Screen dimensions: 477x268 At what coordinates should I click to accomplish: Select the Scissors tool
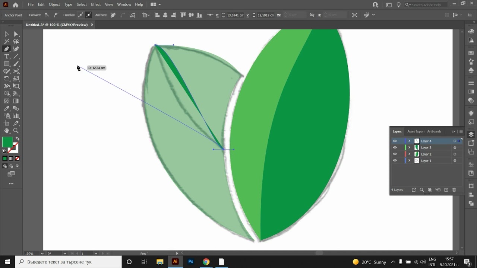pyautogui.click(x=16, y=71)
